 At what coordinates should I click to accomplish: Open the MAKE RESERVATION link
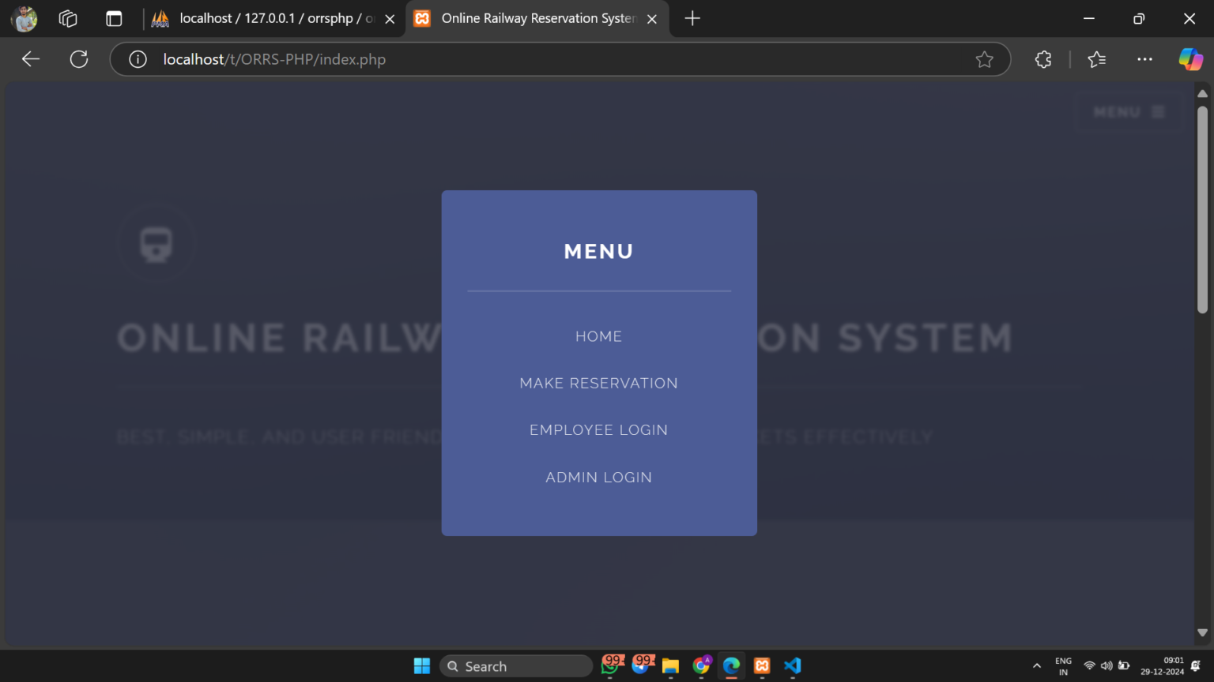pyautogui.click(x=598, y=383)
